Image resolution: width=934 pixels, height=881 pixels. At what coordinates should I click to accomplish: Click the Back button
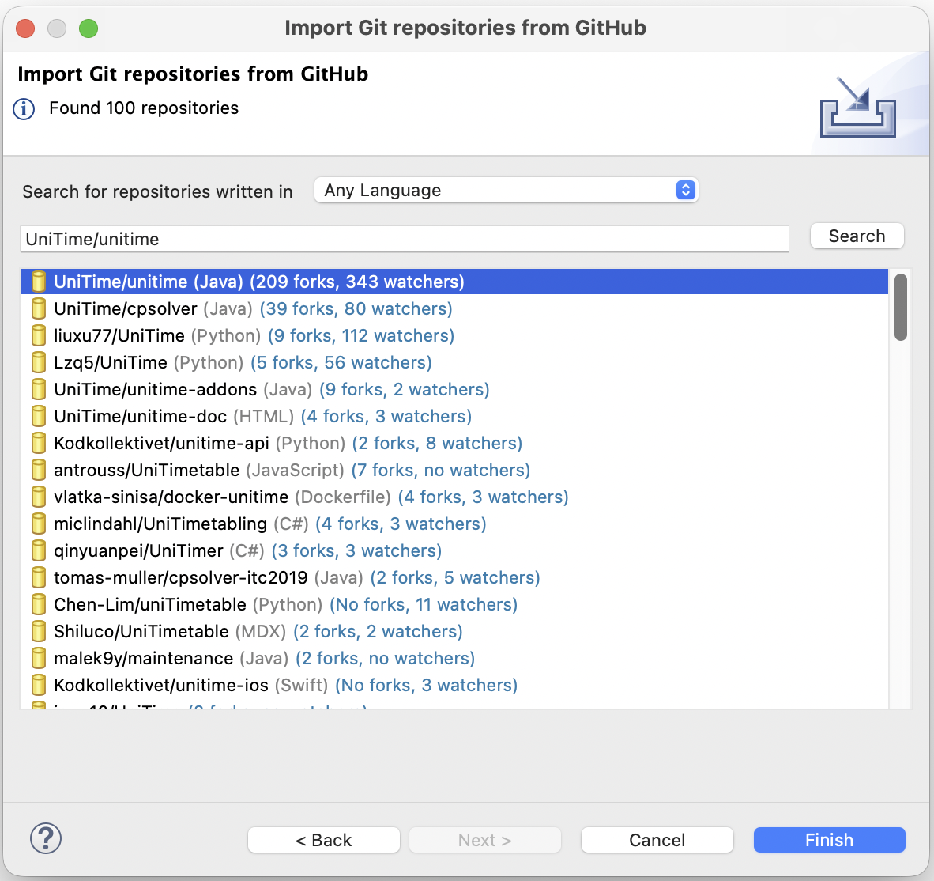[x=323, y=840]
